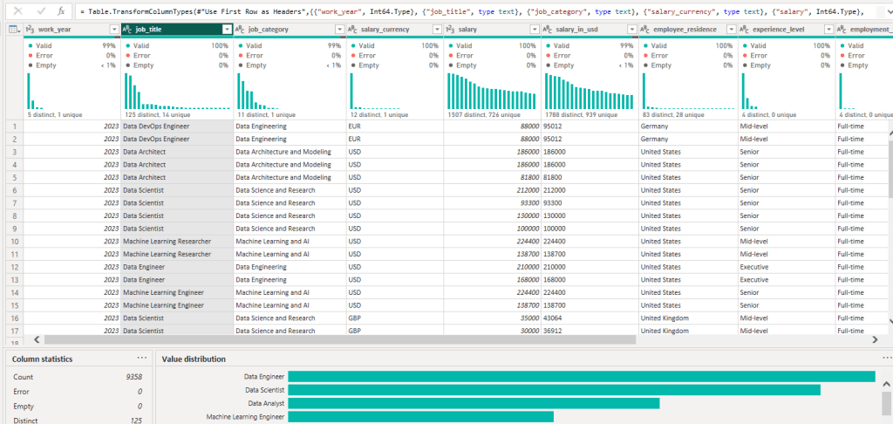Screen dimensions: 893x424
Task: Open the table options icon in grid corner
Action: [14, 30]
